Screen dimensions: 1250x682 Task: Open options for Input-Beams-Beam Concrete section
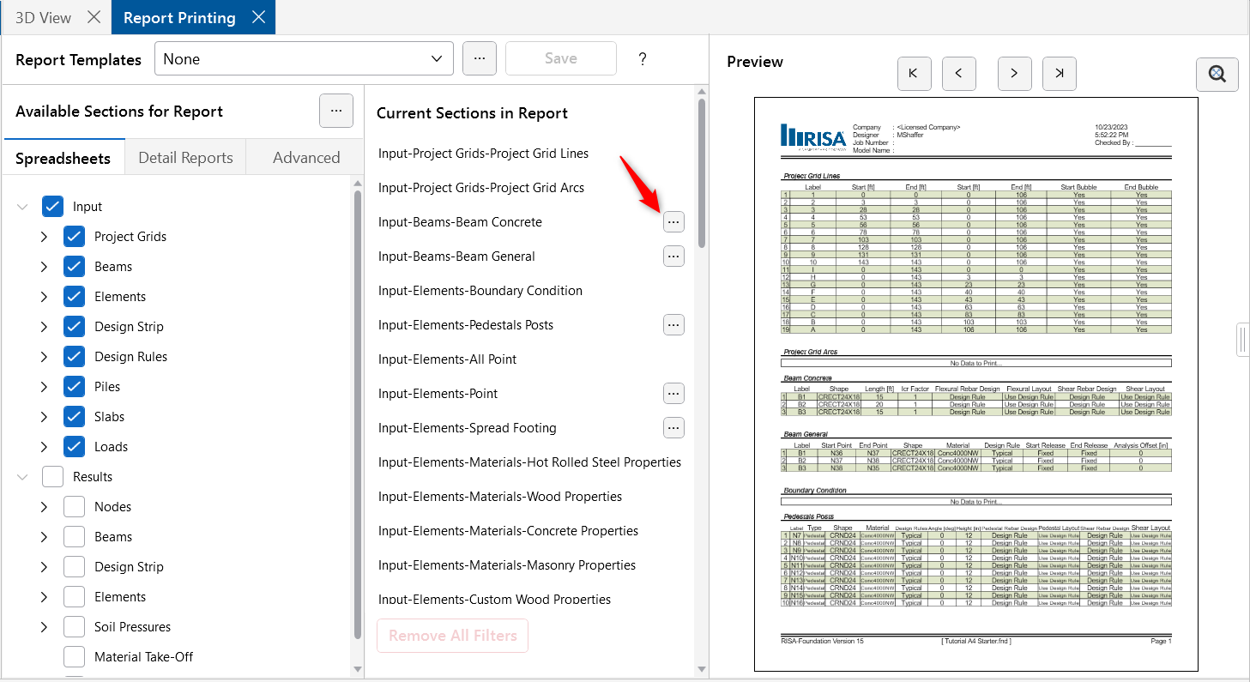click(x=673, y=222)
